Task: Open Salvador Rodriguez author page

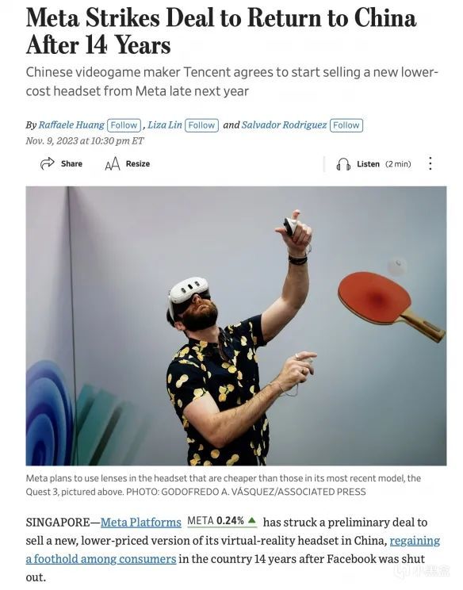Action: click(284, 125)
